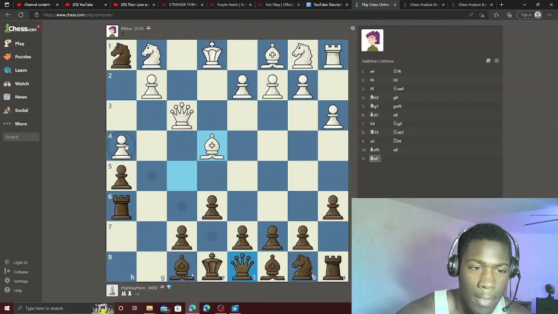This screenshot has height=314, width=558.
Task: Click the Chess.com logo
Action: tap(20, 29)
